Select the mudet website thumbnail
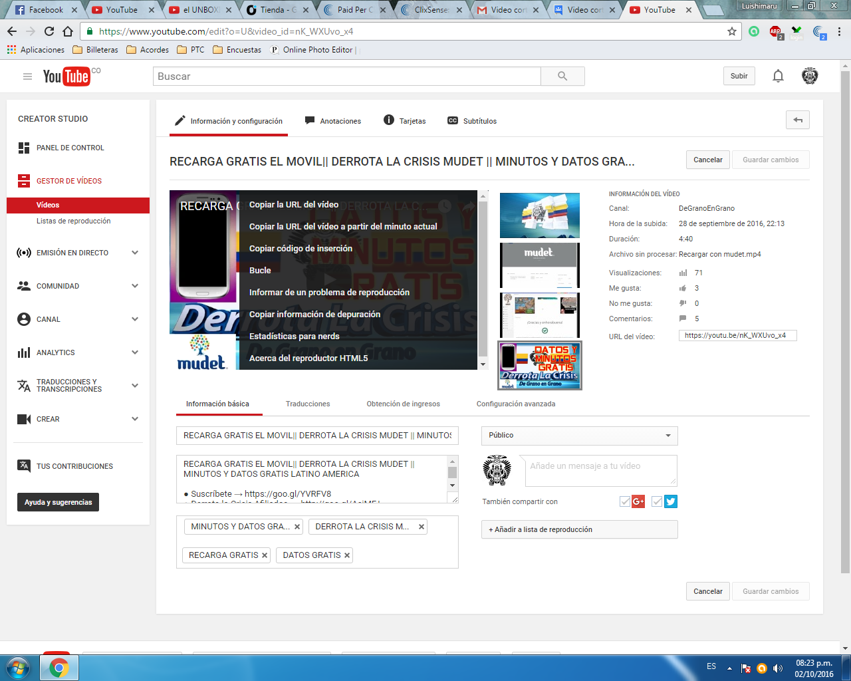The image size is (851, 681). coord(540,265)
